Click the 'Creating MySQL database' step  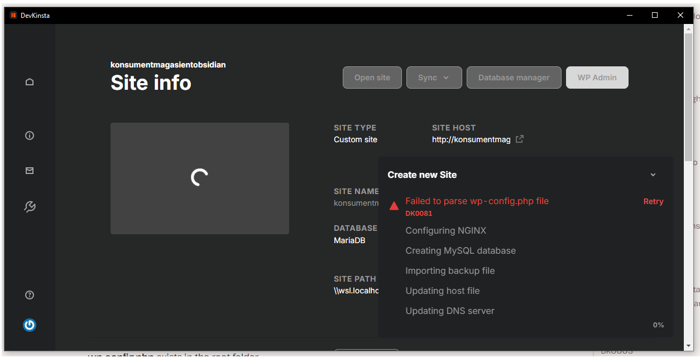click(461, 250)
